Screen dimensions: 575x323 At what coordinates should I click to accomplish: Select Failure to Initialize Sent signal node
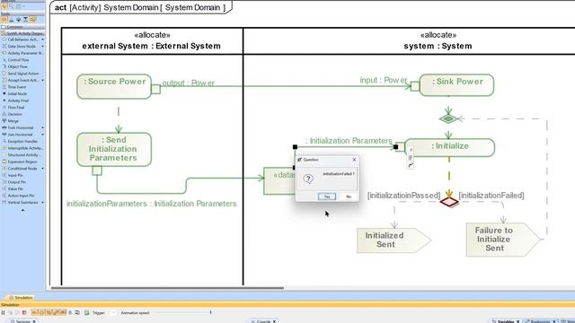tap(503, 240)
